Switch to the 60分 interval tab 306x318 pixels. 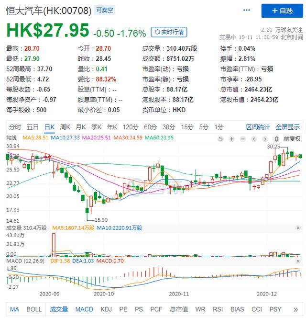coord(150,127)
